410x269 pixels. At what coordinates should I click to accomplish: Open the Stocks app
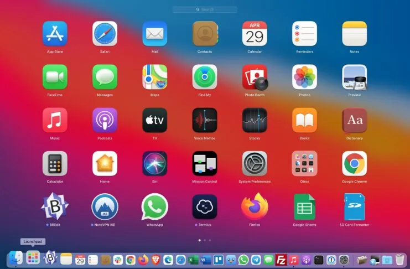click(255, 120)
